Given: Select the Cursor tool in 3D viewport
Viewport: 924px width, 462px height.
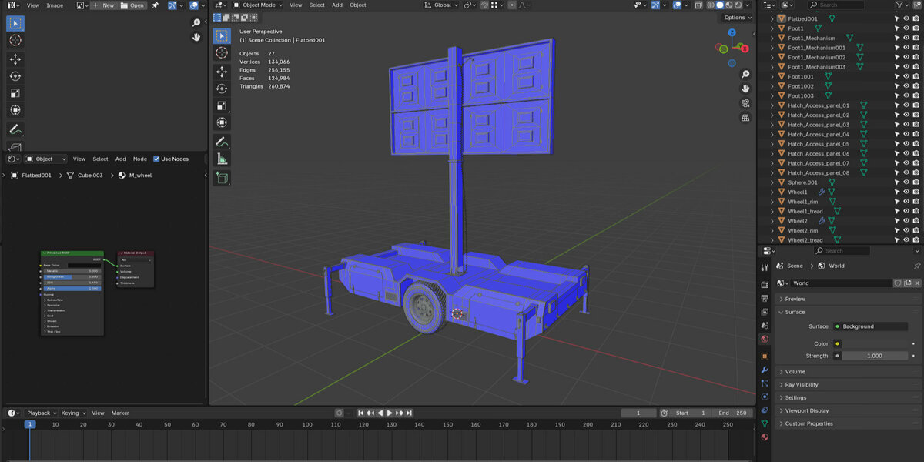Looking at the screenshot, I should pos(222,52).
